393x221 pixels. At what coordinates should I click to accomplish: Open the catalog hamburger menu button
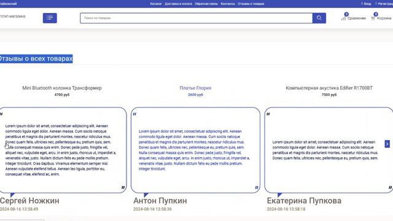tap(50, 18)
